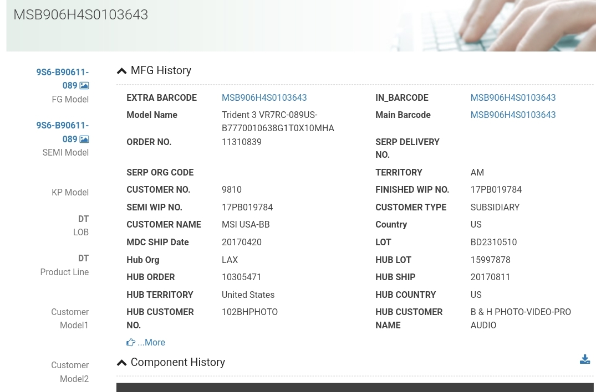Click the KP Model label

[x=70, y=192]
